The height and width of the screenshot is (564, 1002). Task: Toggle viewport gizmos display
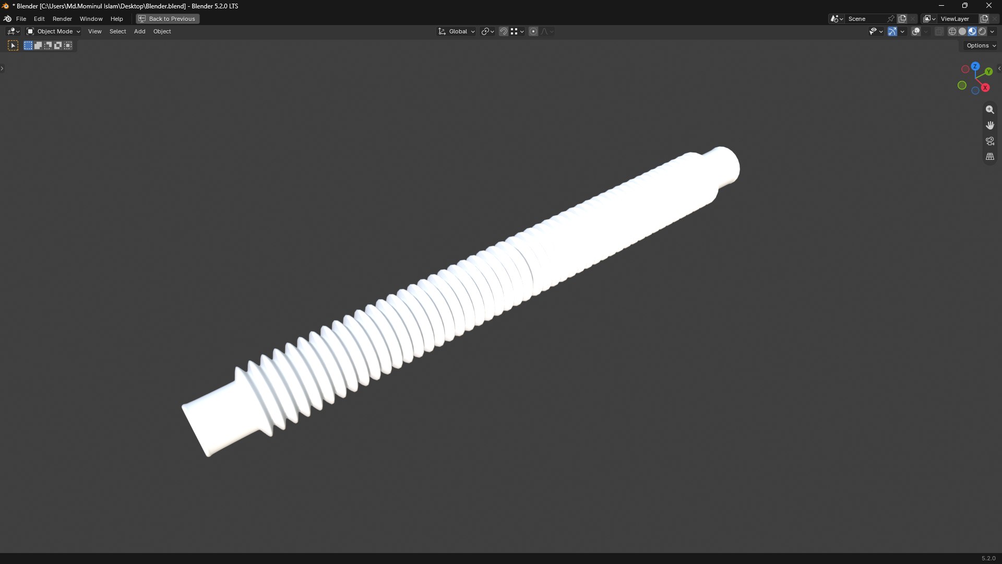click(892, 32)
